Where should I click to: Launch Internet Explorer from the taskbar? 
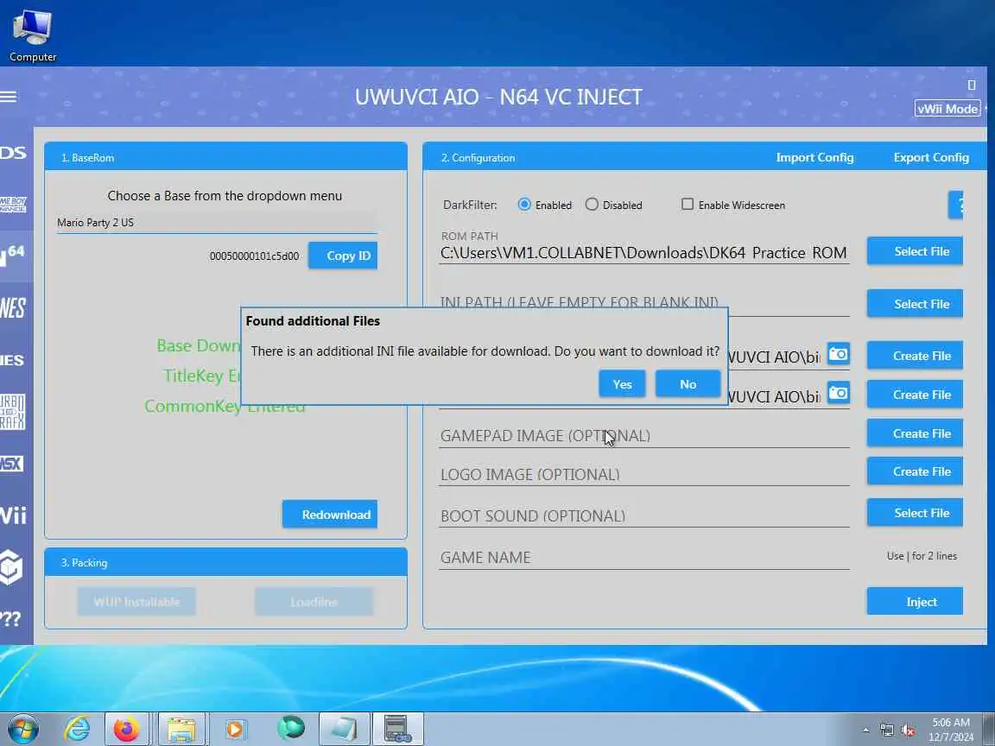click(x=78, y=730)
